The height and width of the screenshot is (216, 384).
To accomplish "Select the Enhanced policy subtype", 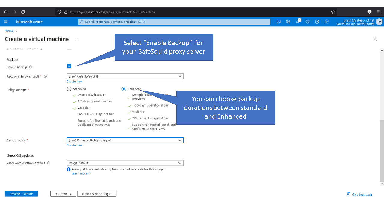I will coord(124,89).
